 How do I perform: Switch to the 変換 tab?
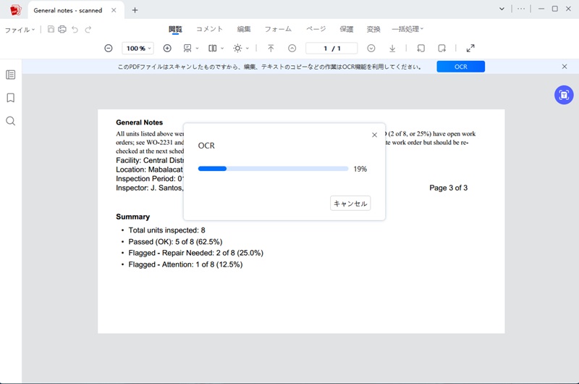click(x=373, y=29)
